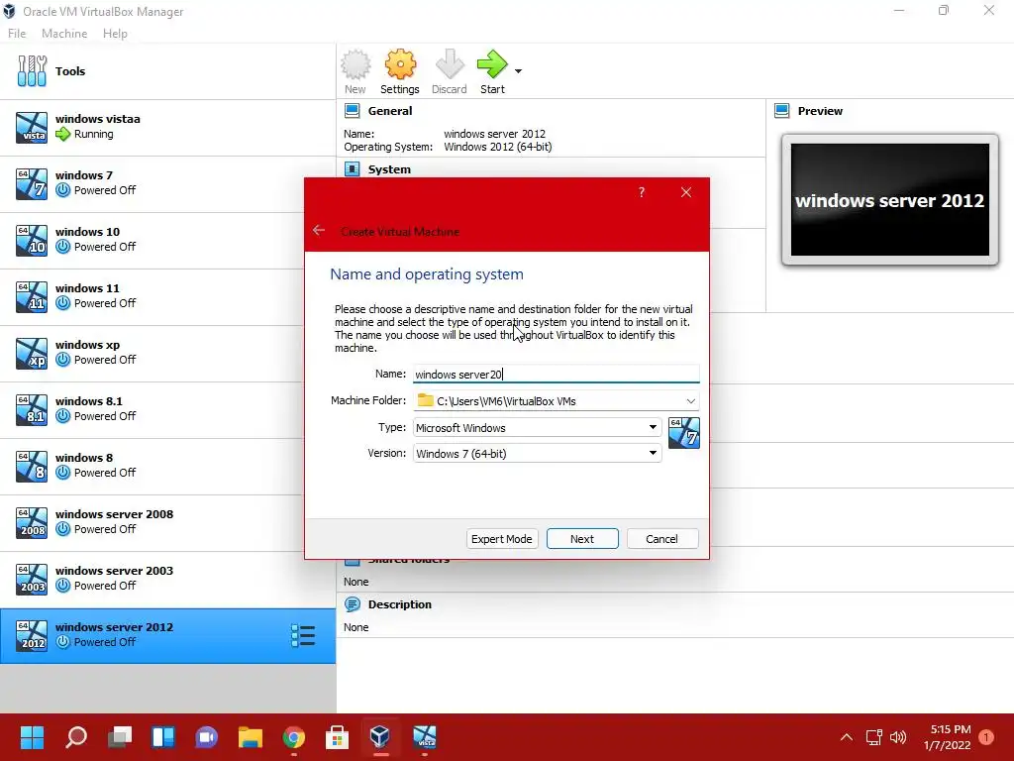Click the windows vistaa OS icon
This screenshot has width=1014, height=761.
(x=32, y=128)
